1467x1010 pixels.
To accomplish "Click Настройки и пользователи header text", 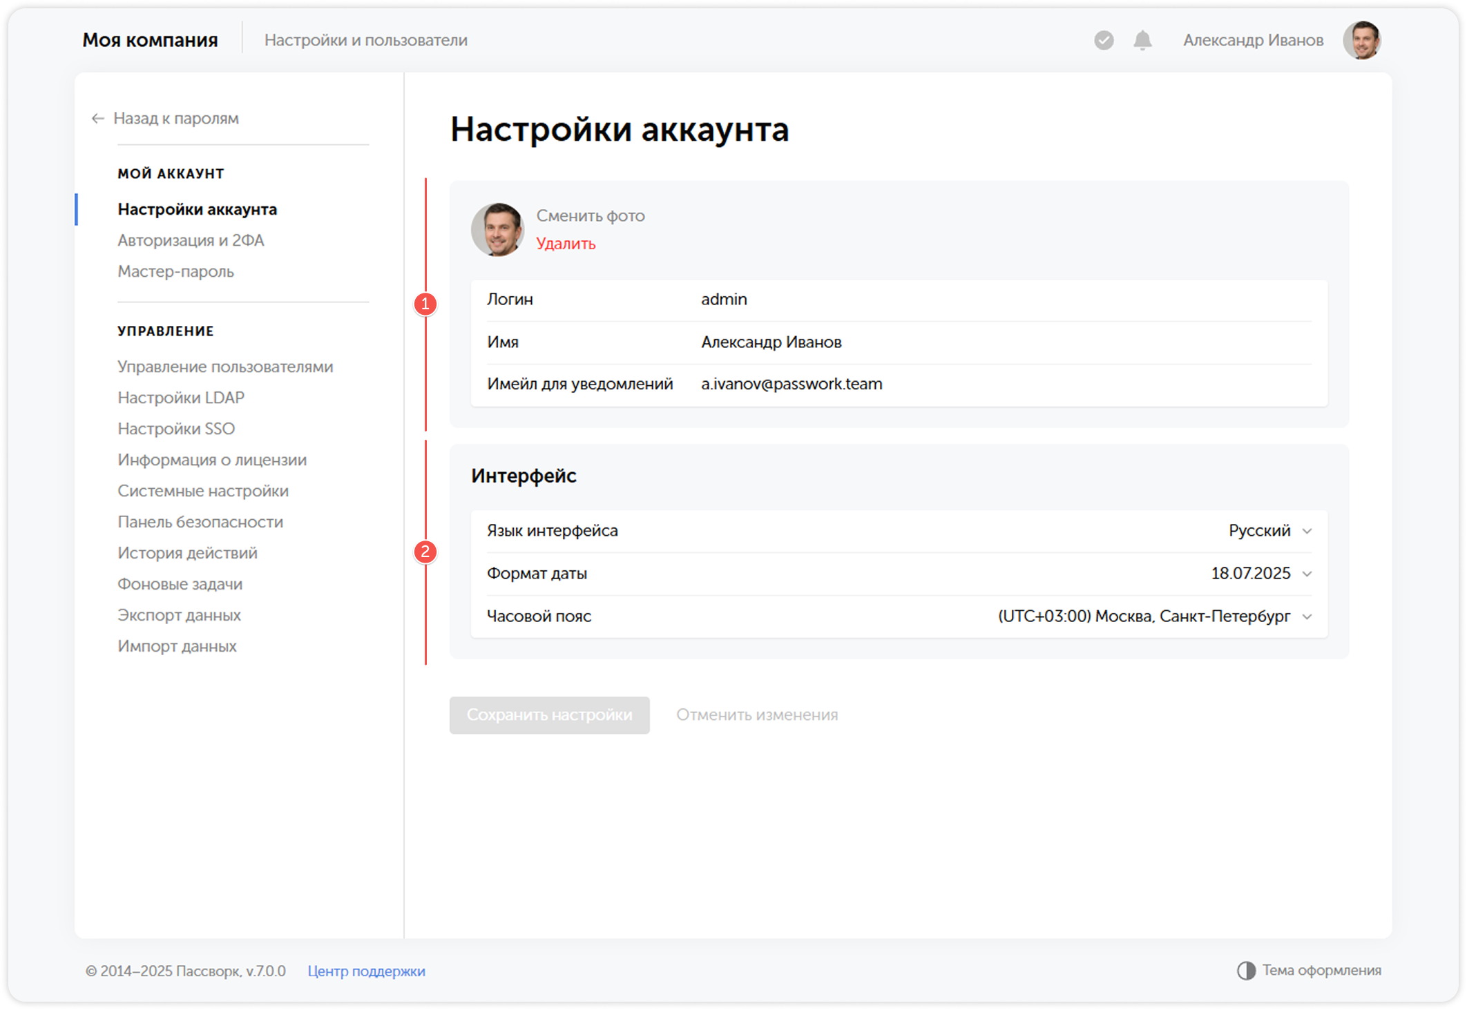I will pyautogui.click(x=366, y=40).
